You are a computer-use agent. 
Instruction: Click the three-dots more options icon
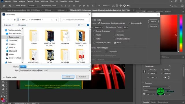click(x=99, y=6)
